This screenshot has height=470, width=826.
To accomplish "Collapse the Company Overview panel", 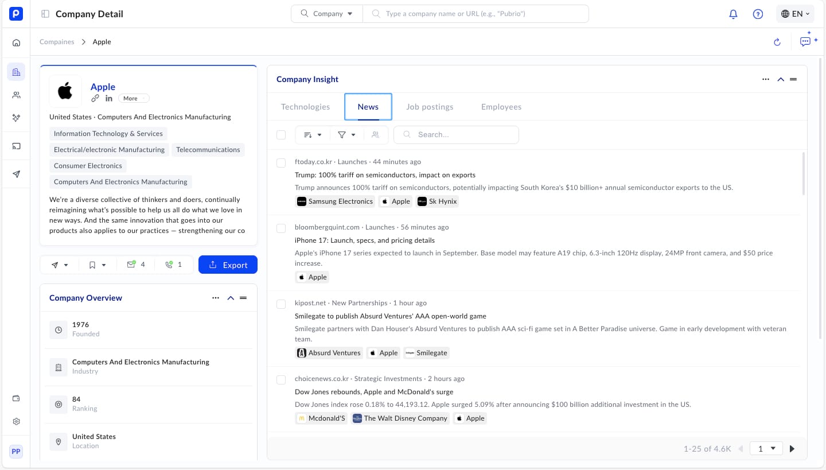I will point(231,298).
